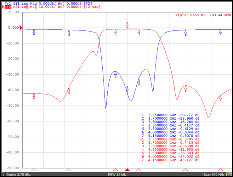Click the Center 3.75 GHz status entry
This screenshot has height=177, width=233.
coord(18,175)
